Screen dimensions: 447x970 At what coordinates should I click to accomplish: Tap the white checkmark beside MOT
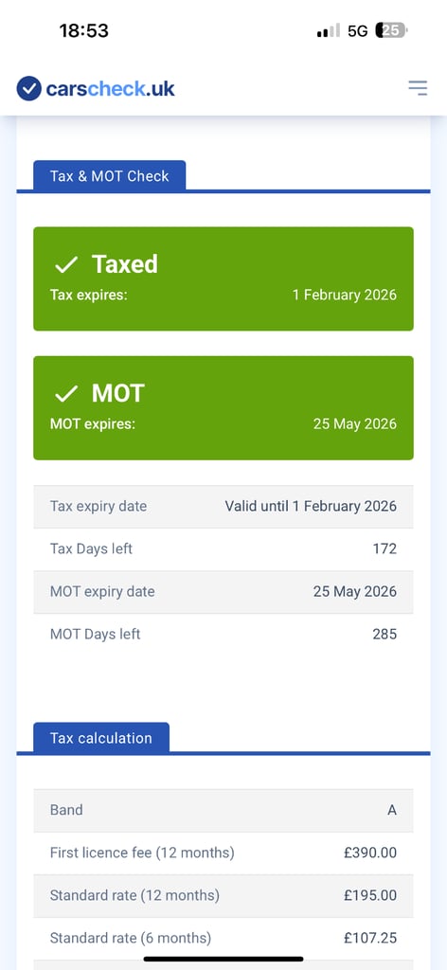[x=66, y=393]
